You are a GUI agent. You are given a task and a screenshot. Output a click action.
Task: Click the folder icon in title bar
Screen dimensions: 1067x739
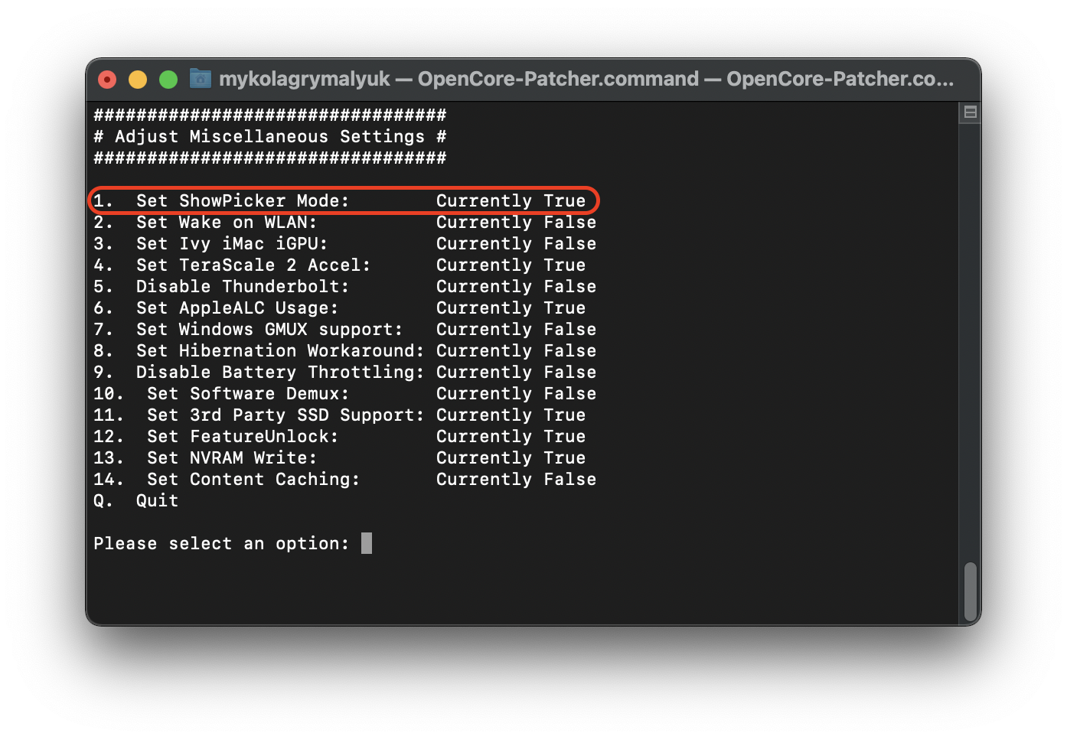[201, 79]
